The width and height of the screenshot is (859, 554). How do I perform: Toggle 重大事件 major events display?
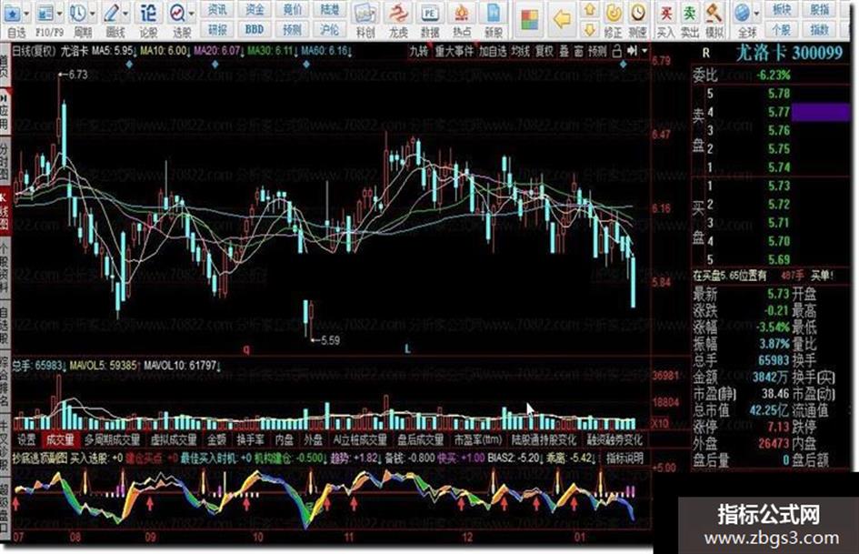(x=454, y=52)
